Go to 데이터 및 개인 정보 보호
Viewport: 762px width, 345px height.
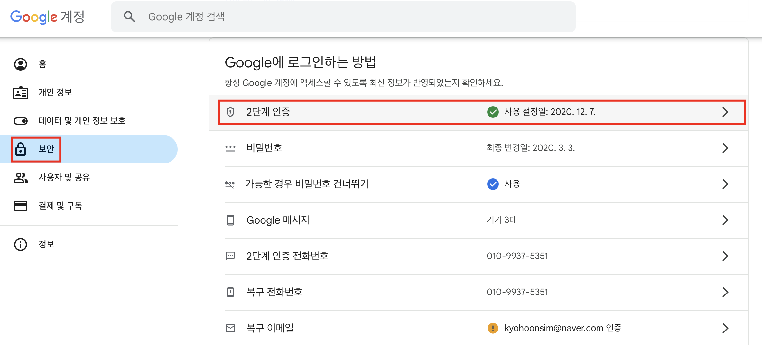tap(89, 121)
